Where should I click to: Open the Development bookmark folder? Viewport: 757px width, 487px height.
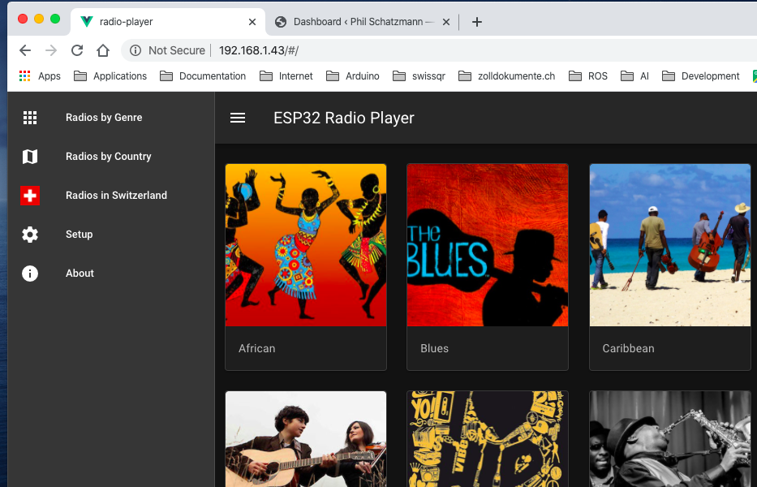(x=701, y=76)
